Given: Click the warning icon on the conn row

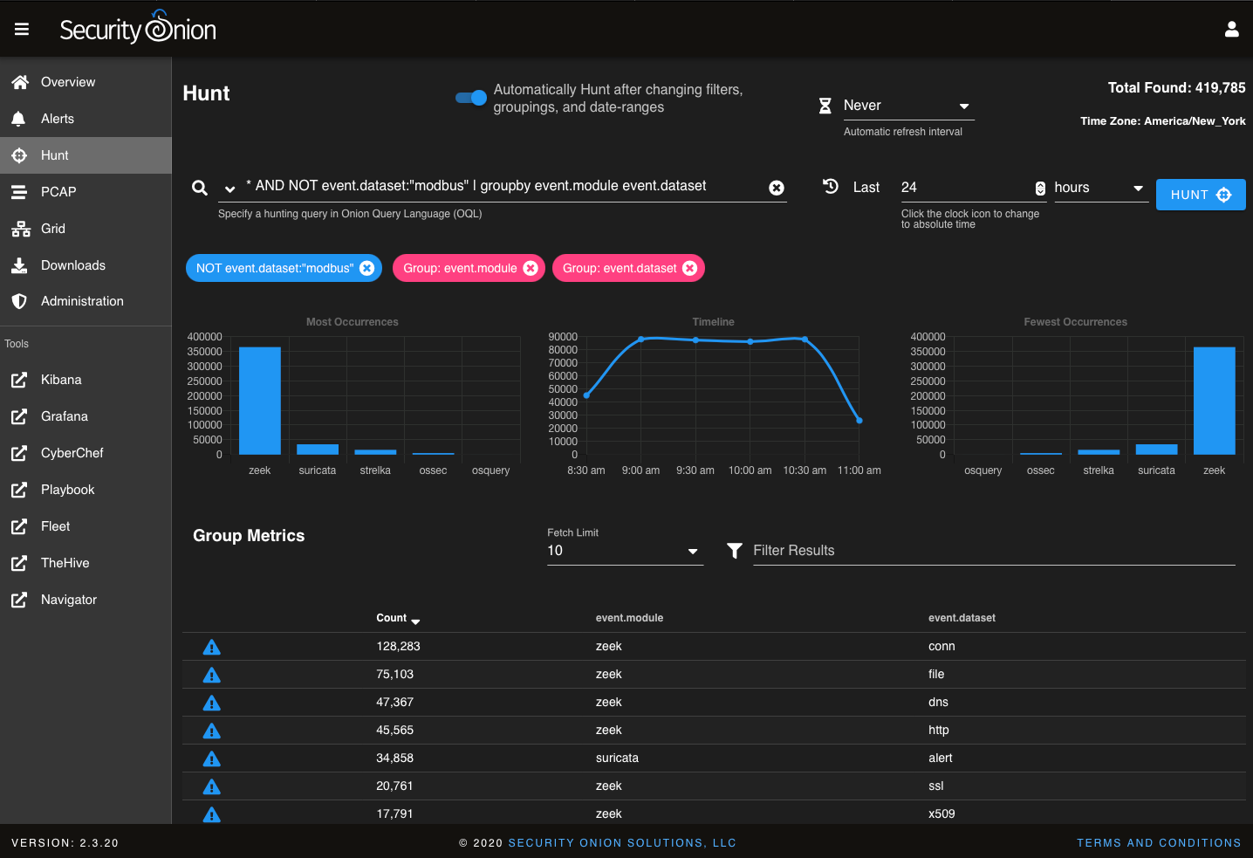Looking at the screenshot, I should 211,647.
